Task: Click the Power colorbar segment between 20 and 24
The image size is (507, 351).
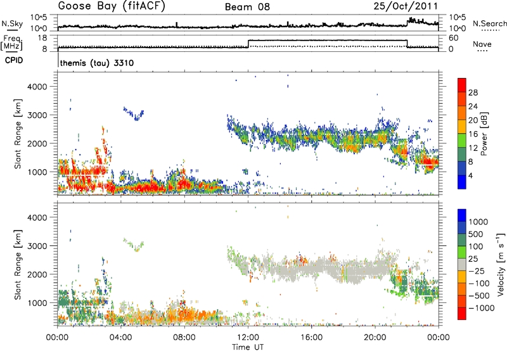Action: [462, 113]
